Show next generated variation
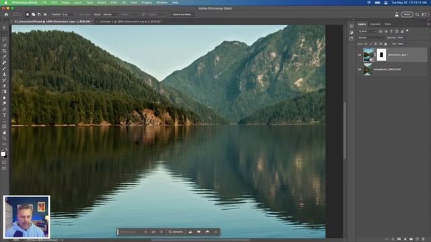Screen dimensions: 431x242 pyautogui.click(x=162, y=232)
